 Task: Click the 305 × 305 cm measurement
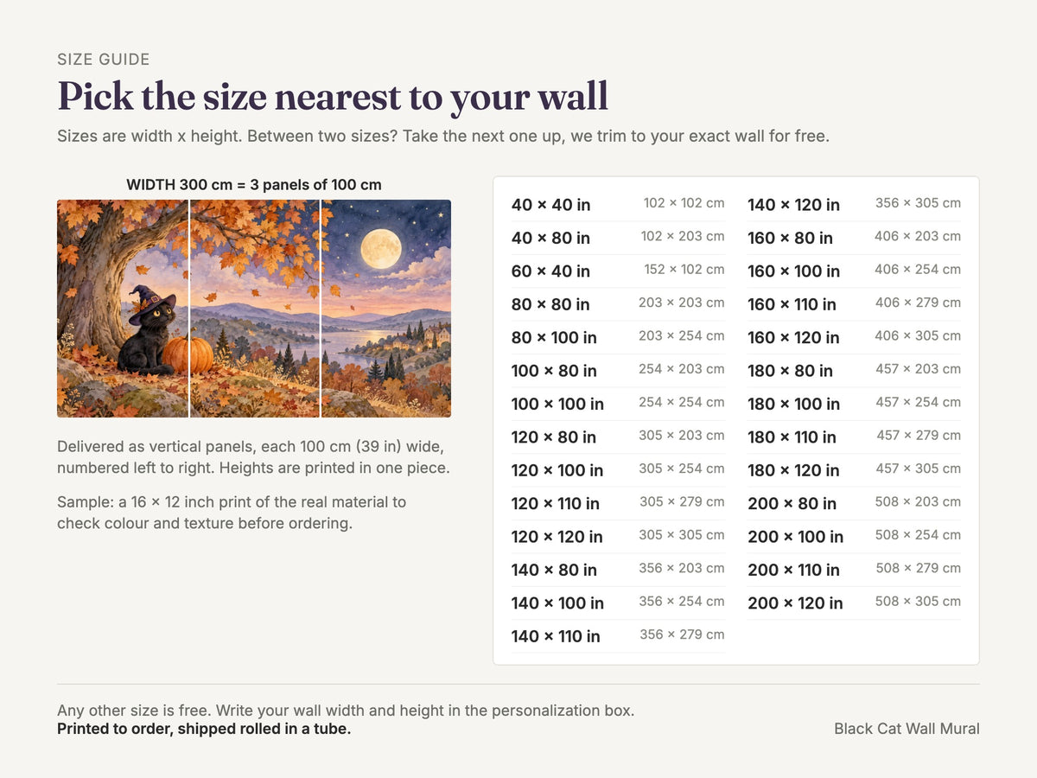(x=681, y=535)
